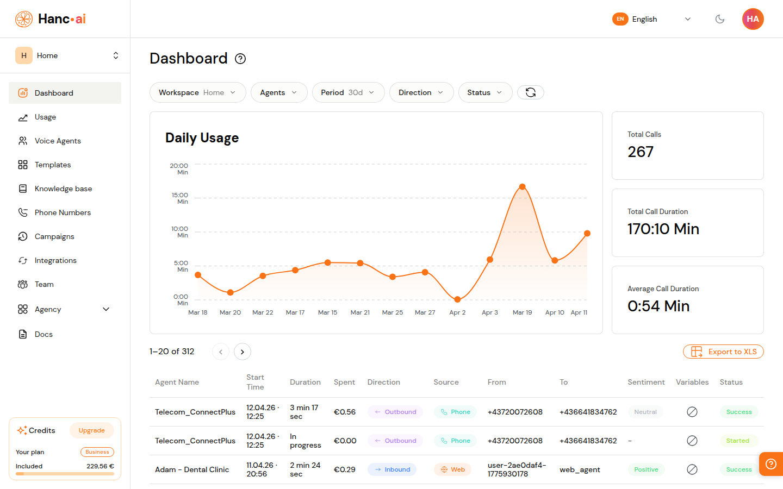Image resolution: width=783 pixels, height=489 pixels.
Task: Open the Workspace Home dropdown
Action: click(x=197, y=92)
